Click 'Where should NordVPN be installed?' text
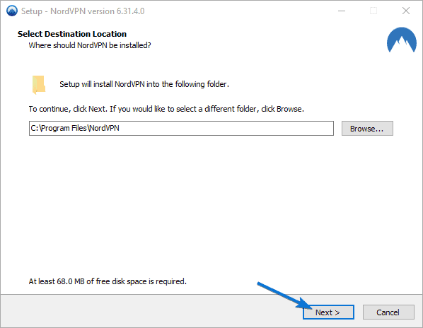 click(x=90, y=45)
